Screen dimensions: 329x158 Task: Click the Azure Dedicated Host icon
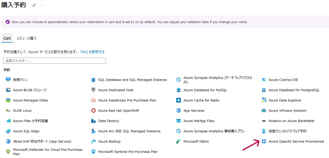click(93, 90)
